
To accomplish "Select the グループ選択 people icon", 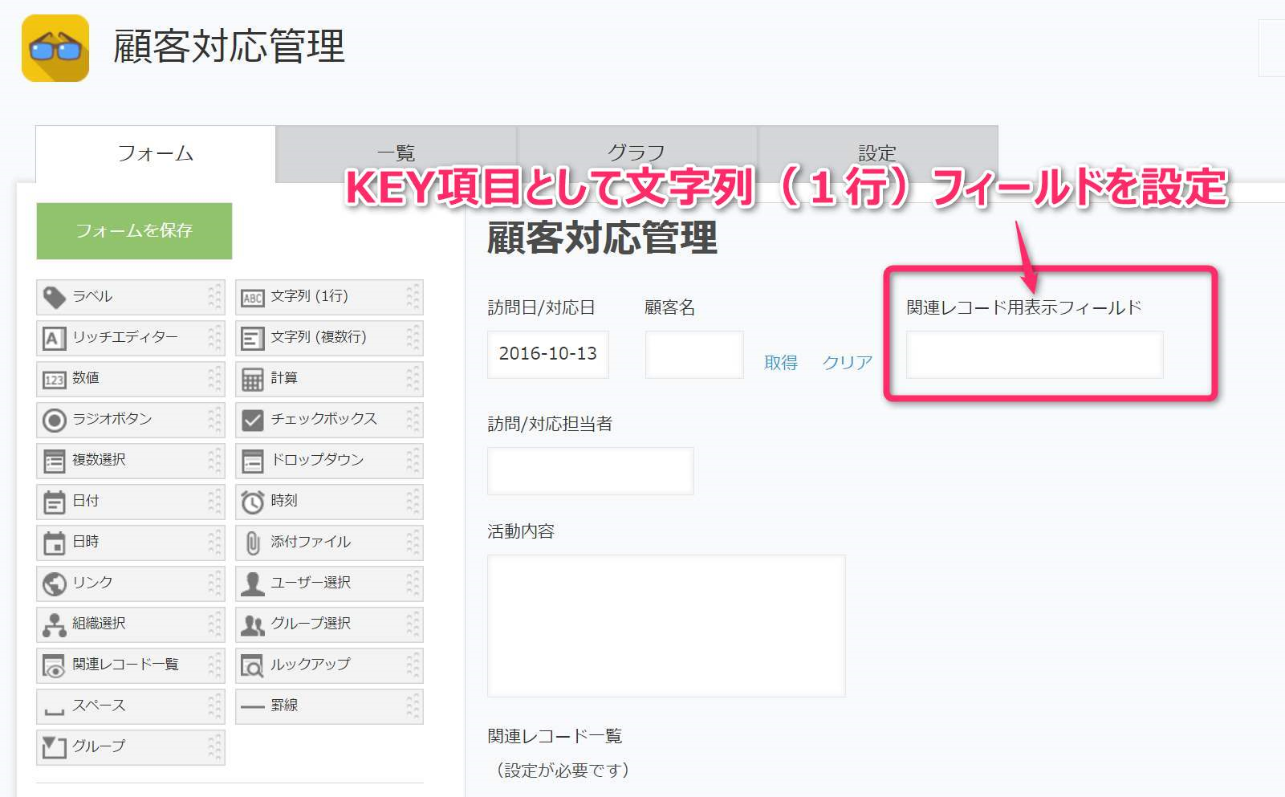I will [252, 625].
